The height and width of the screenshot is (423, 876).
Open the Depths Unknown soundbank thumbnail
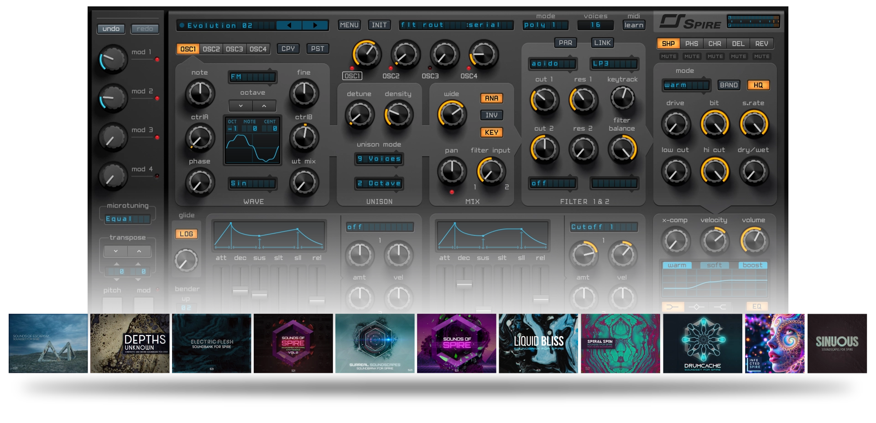coord(130,344)
